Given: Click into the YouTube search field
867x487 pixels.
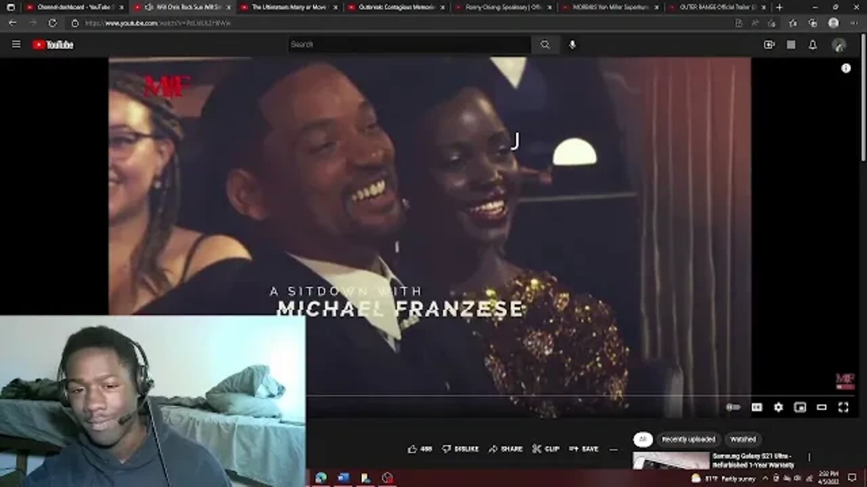Looking at the screenshot, I should 409,45.
